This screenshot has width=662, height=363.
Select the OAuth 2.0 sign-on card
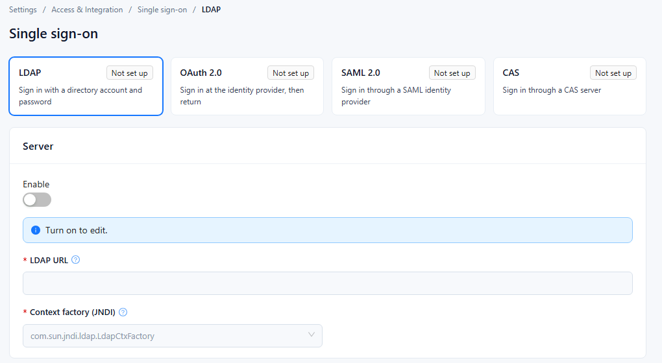(247, 86)
